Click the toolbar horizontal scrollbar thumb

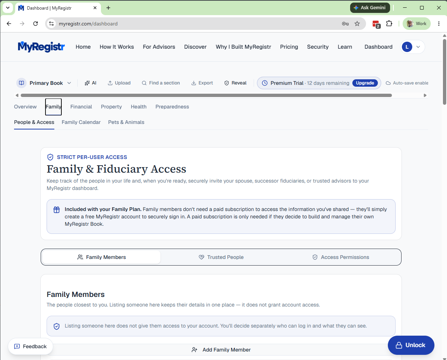[206, 95]
